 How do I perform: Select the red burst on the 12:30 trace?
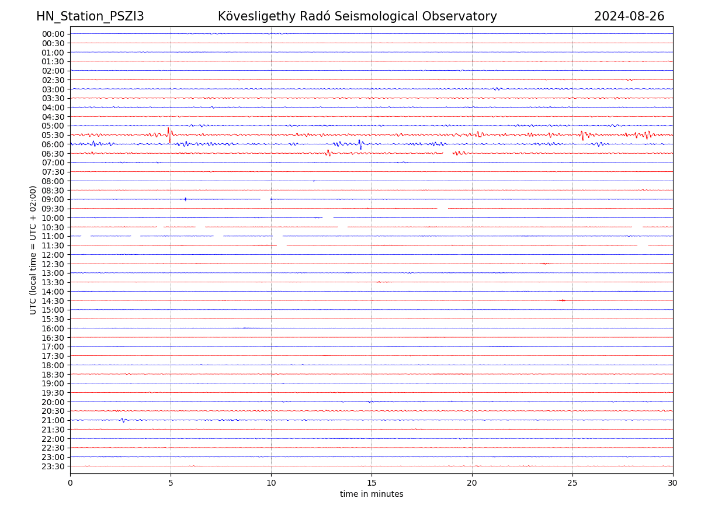point(544,264)
